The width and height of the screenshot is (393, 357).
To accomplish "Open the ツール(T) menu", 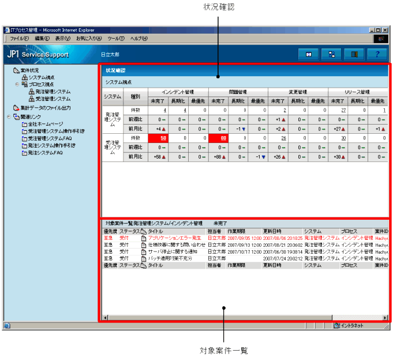I will click(116, 39).
